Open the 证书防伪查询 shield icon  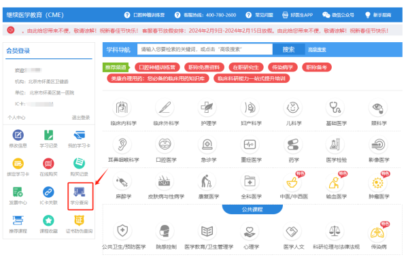click(x=79, y=220)
